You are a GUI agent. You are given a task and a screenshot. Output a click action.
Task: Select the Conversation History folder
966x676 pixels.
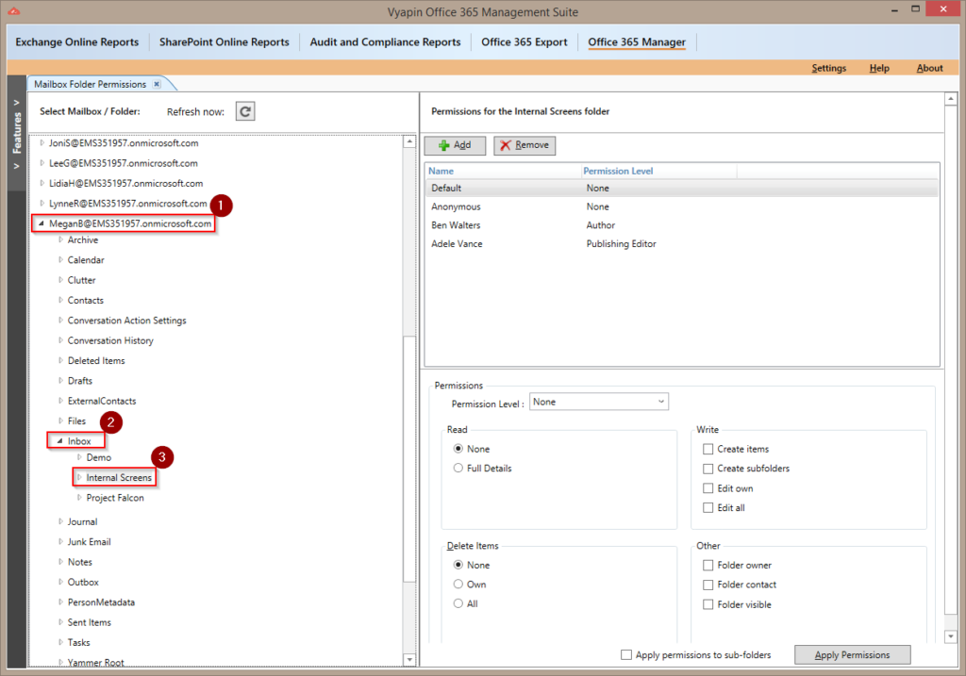coord(110,340)
